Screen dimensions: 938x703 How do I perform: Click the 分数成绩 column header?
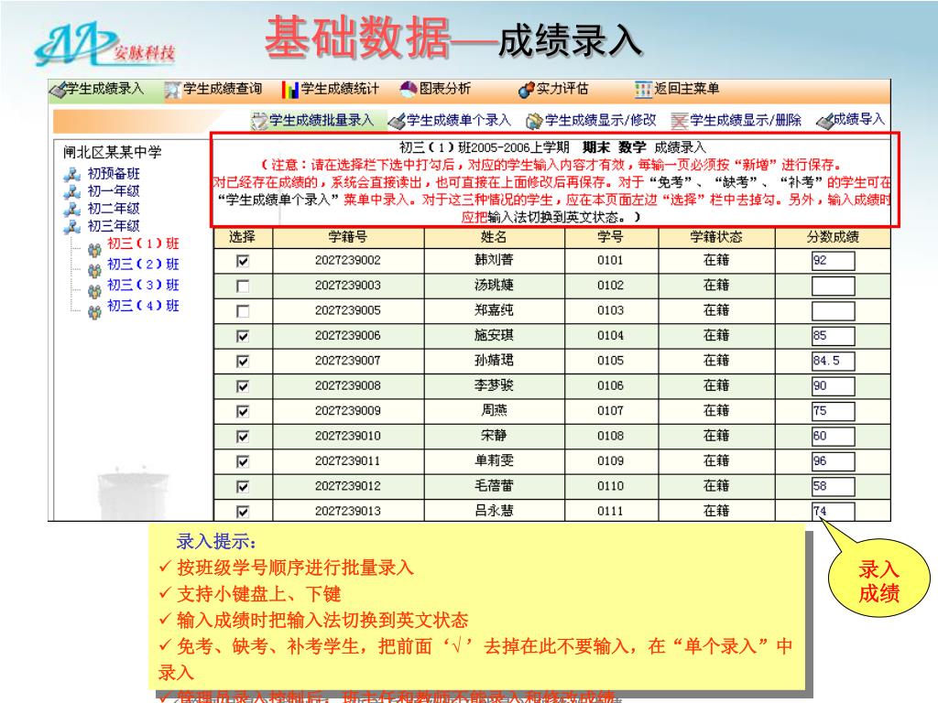coord(833,237)
